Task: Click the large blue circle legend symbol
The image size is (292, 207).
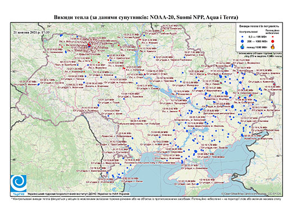Action: 243,41
